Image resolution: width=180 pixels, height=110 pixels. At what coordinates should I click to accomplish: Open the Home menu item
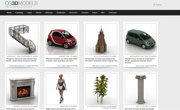[x=9, y=13]
